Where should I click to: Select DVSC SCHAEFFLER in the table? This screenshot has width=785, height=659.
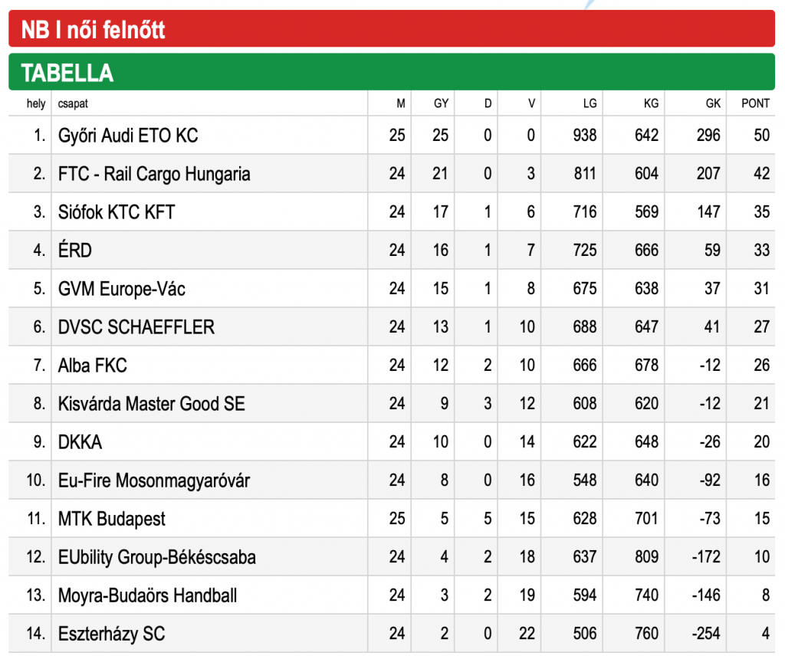(136, 327)
